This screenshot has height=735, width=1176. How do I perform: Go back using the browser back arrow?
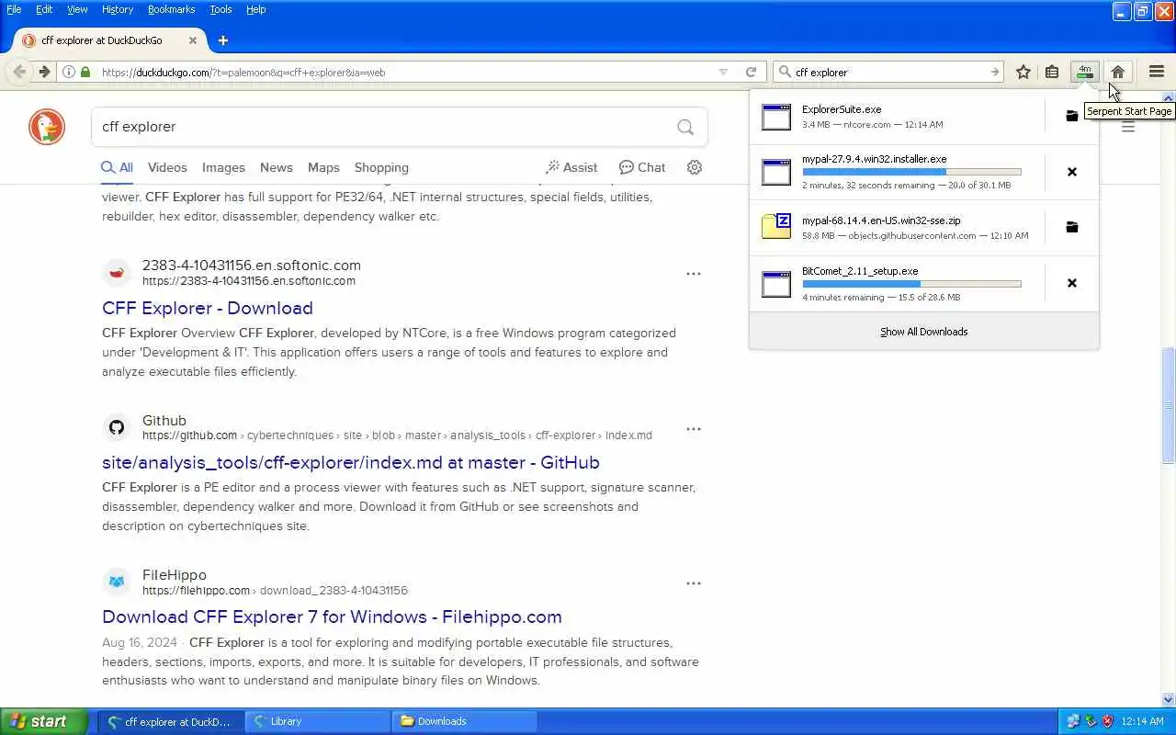pyautogui.click(x=19, y=72)
